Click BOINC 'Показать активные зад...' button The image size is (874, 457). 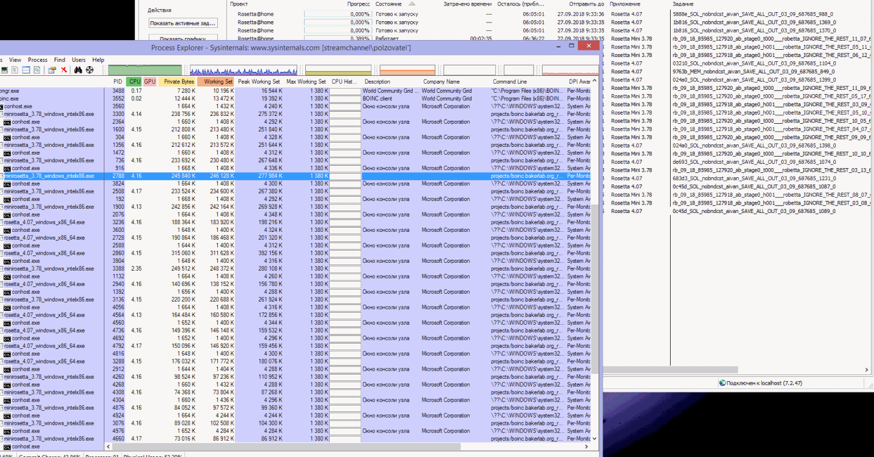(183, 23)
